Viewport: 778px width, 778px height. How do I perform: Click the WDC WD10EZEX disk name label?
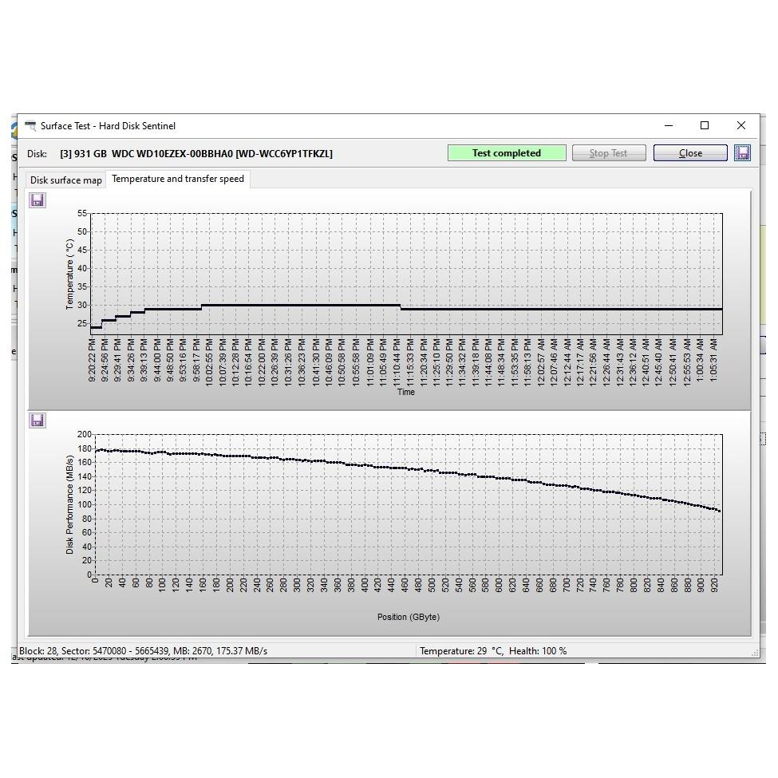point(196,153)
